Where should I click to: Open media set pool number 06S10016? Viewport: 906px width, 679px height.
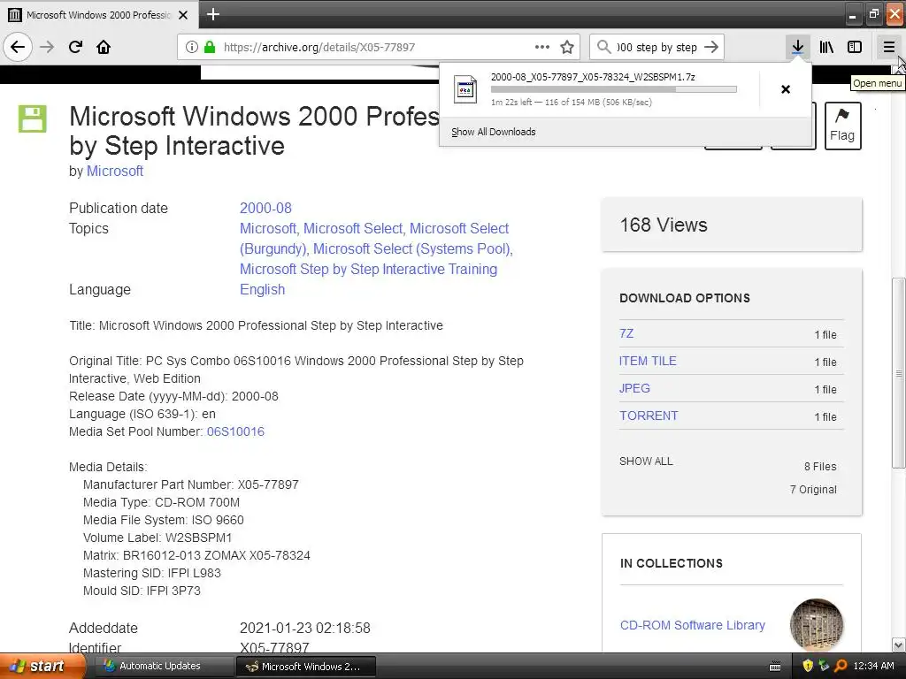point(235,431)
